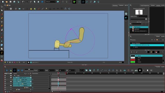Select the Green colour swatch
Screen dimensions: 165x93
click(x=133, y=62)
